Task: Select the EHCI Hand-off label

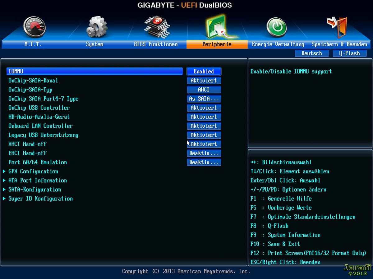Action: tap(27, 153)
